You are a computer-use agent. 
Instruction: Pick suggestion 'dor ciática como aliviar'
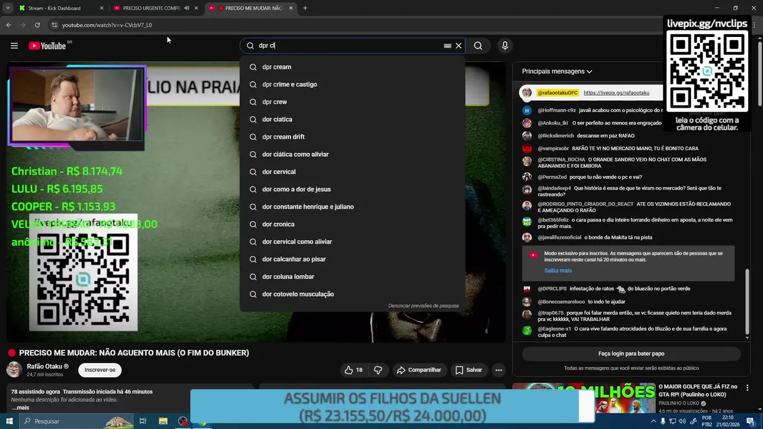click(x=352, y=154)
